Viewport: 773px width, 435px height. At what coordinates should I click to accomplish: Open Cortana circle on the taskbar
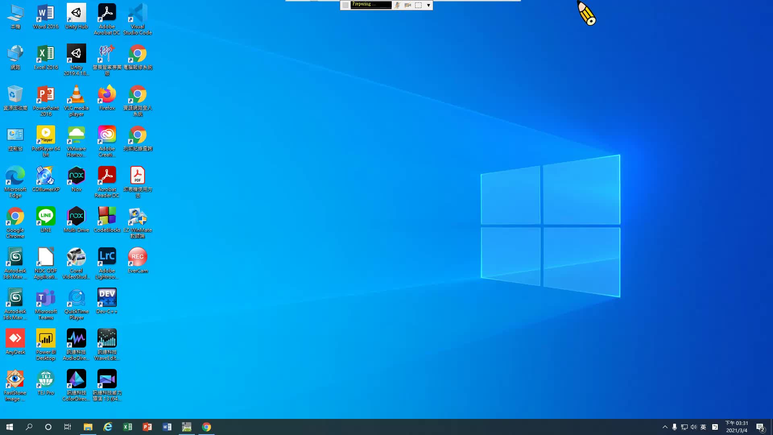pyautogui.click(x=48, y=427)
